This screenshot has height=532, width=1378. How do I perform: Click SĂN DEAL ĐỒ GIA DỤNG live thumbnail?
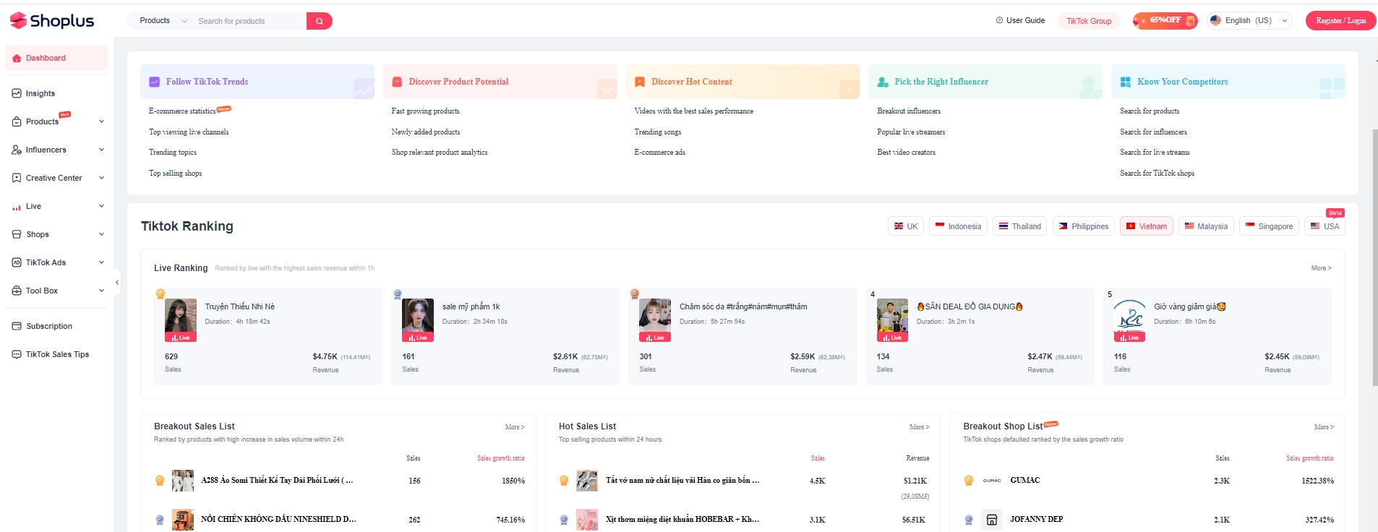tap(892, 320)
